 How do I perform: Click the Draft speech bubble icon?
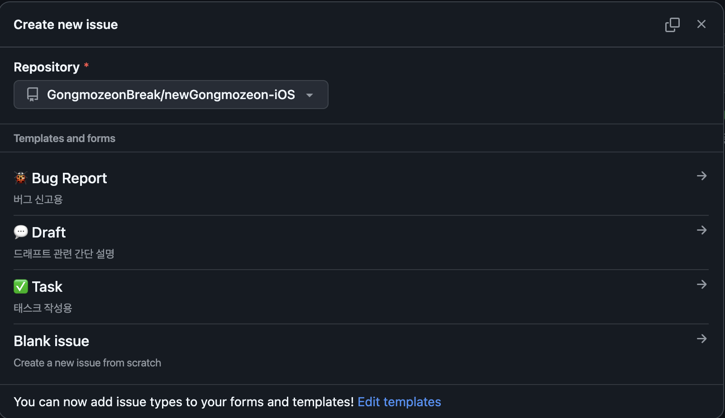(21, 232)
